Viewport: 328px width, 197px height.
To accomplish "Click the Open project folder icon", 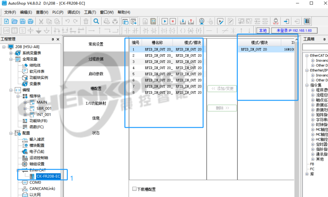I will pos(14,21).
